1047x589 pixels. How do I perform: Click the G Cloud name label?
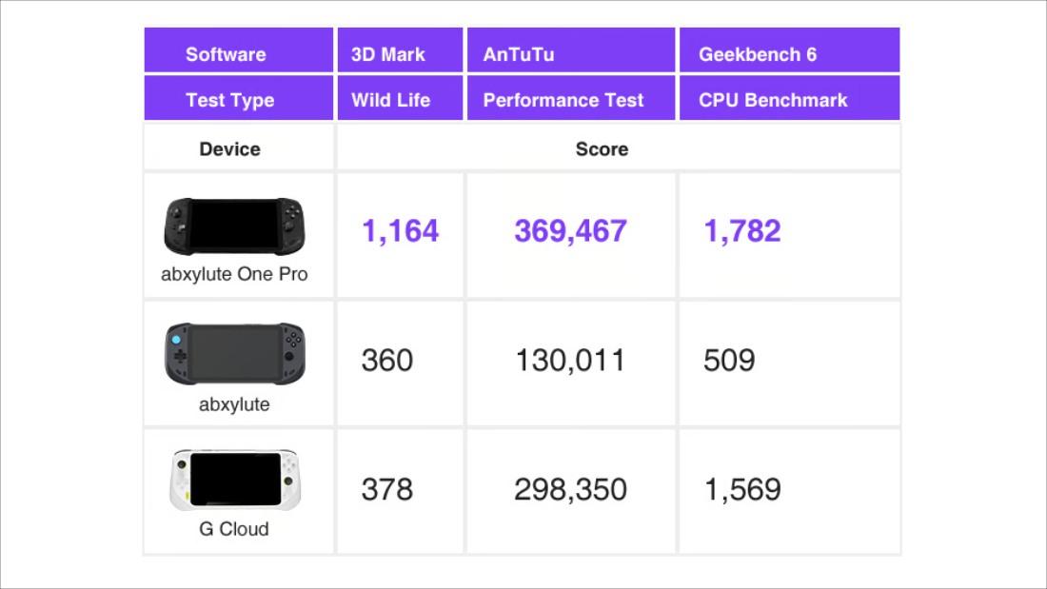pos(234,529)
